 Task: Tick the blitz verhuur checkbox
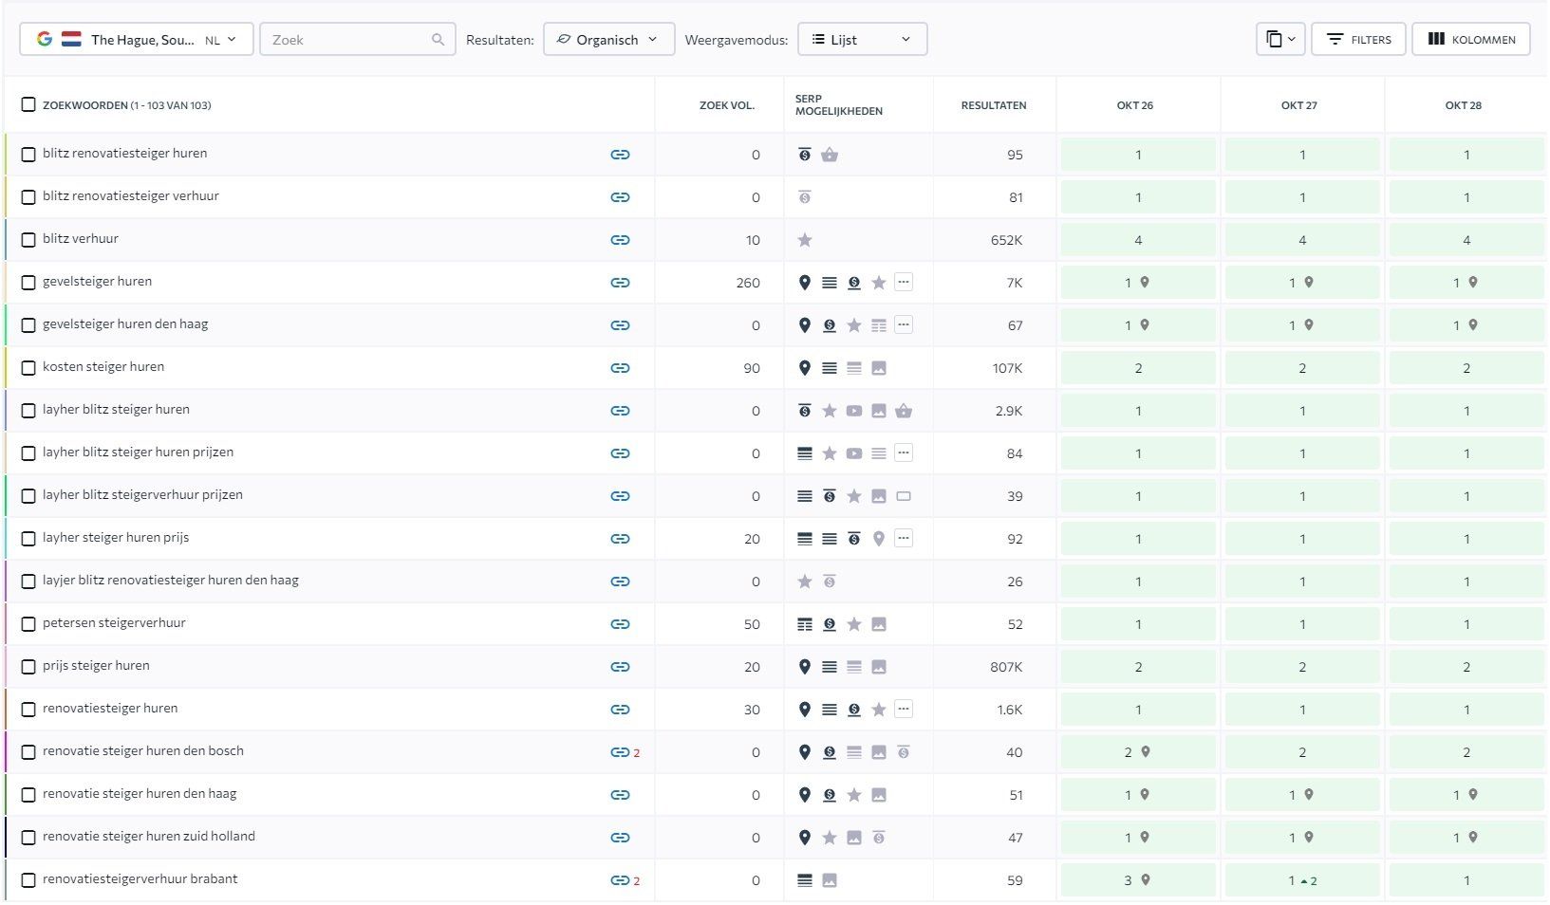point(28,240)
